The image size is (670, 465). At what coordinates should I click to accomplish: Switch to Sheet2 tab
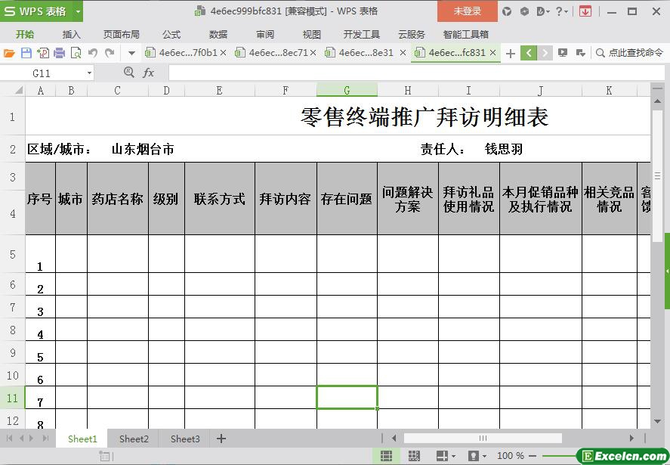pyautogui.click(x=134, y=439)
